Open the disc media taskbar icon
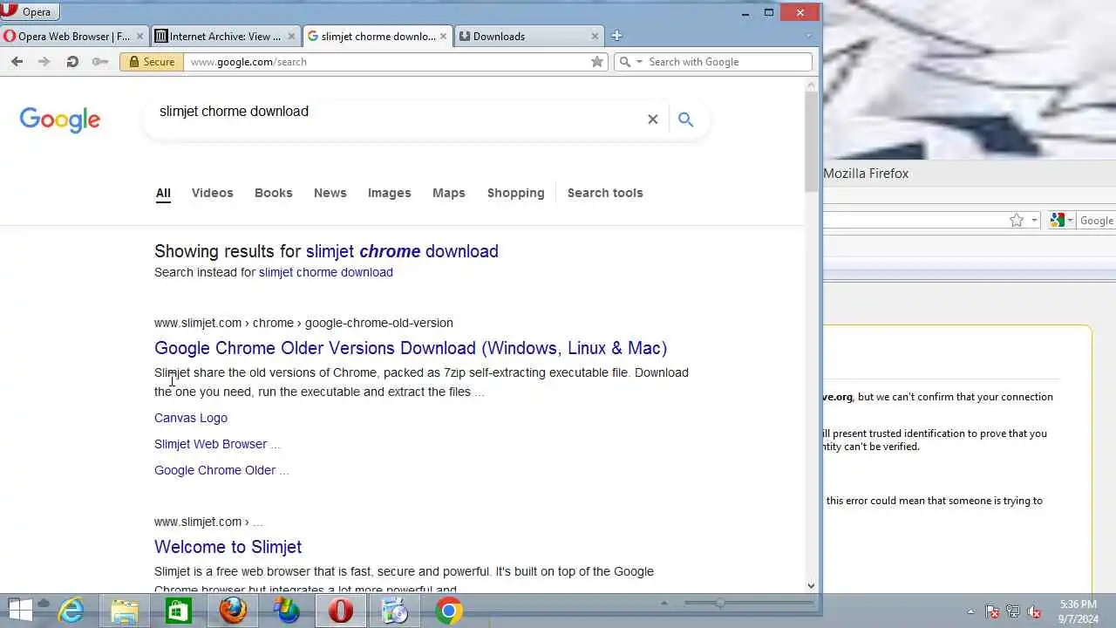 [x=395, y=611]
